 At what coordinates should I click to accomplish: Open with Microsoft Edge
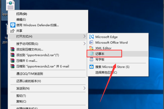click(118, 37)
